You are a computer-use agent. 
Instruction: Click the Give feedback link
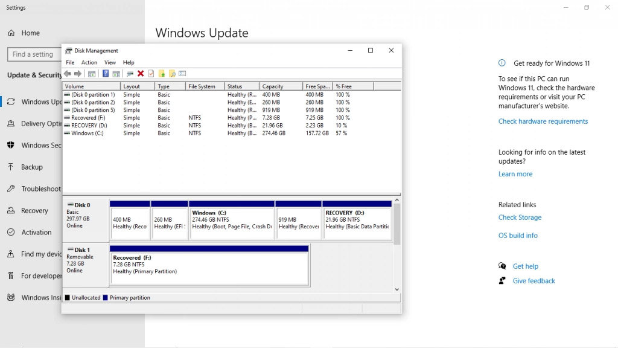coord(534,281)
